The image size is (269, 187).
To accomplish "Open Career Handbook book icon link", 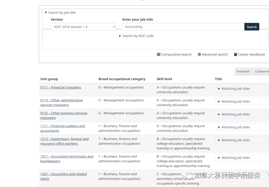I will coord(249,54).
